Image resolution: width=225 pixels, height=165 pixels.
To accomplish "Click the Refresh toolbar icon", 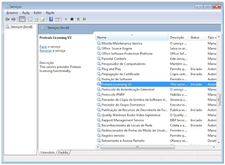I will tap(37, 19).
